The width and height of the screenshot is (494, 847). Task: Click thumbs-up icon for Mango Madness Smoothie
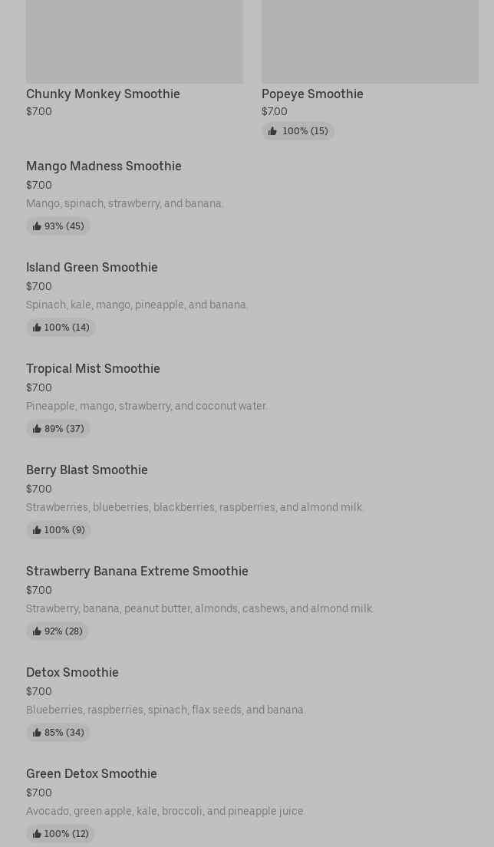[x=37, y=226]
